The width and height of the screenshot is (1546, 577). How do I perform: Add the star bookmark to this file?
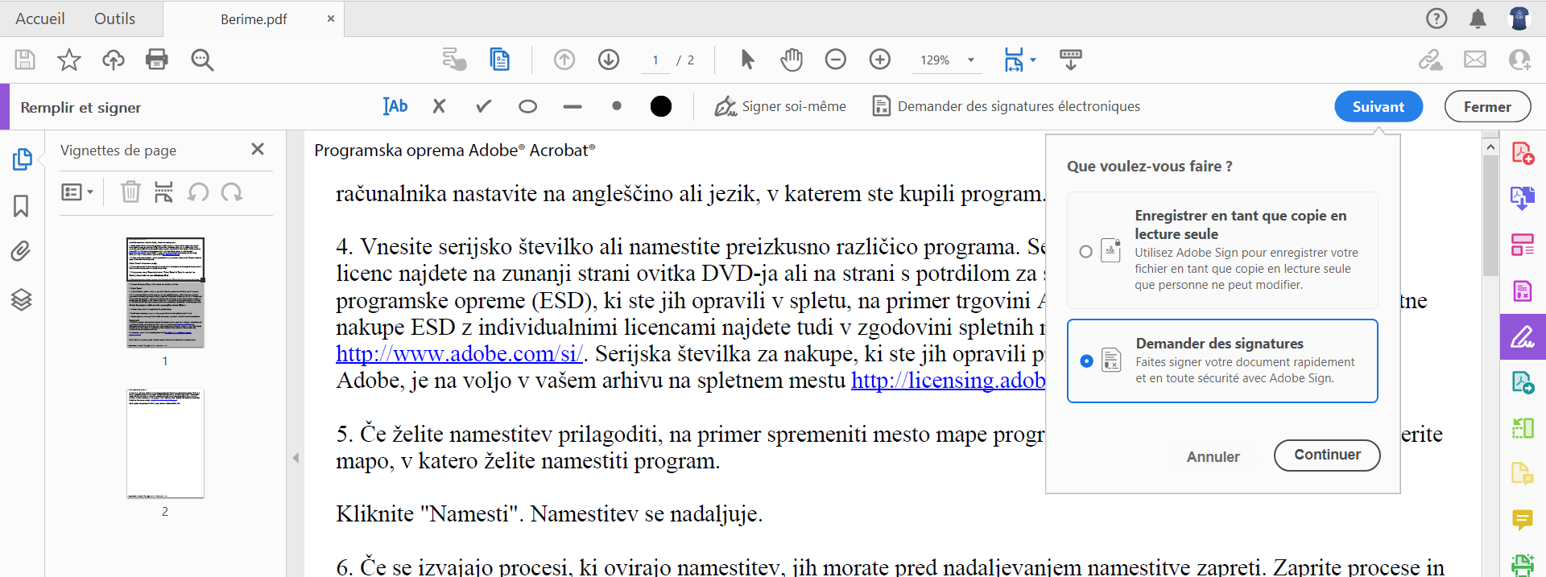[69, 60]
